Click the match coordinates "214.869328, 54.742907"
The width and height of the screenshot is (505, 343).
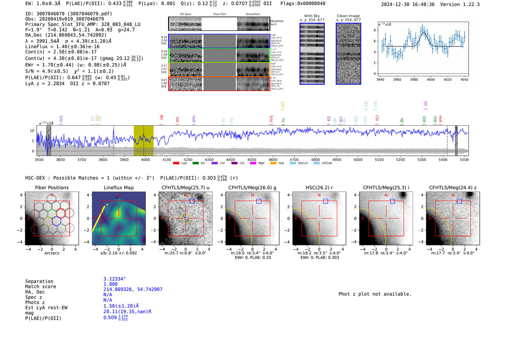(x=133, y=290)
